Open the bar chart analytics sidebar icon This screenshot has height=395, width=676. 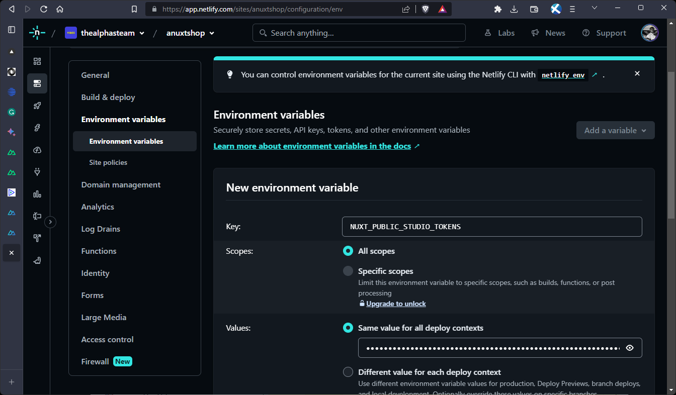click(x=37, y=194)
